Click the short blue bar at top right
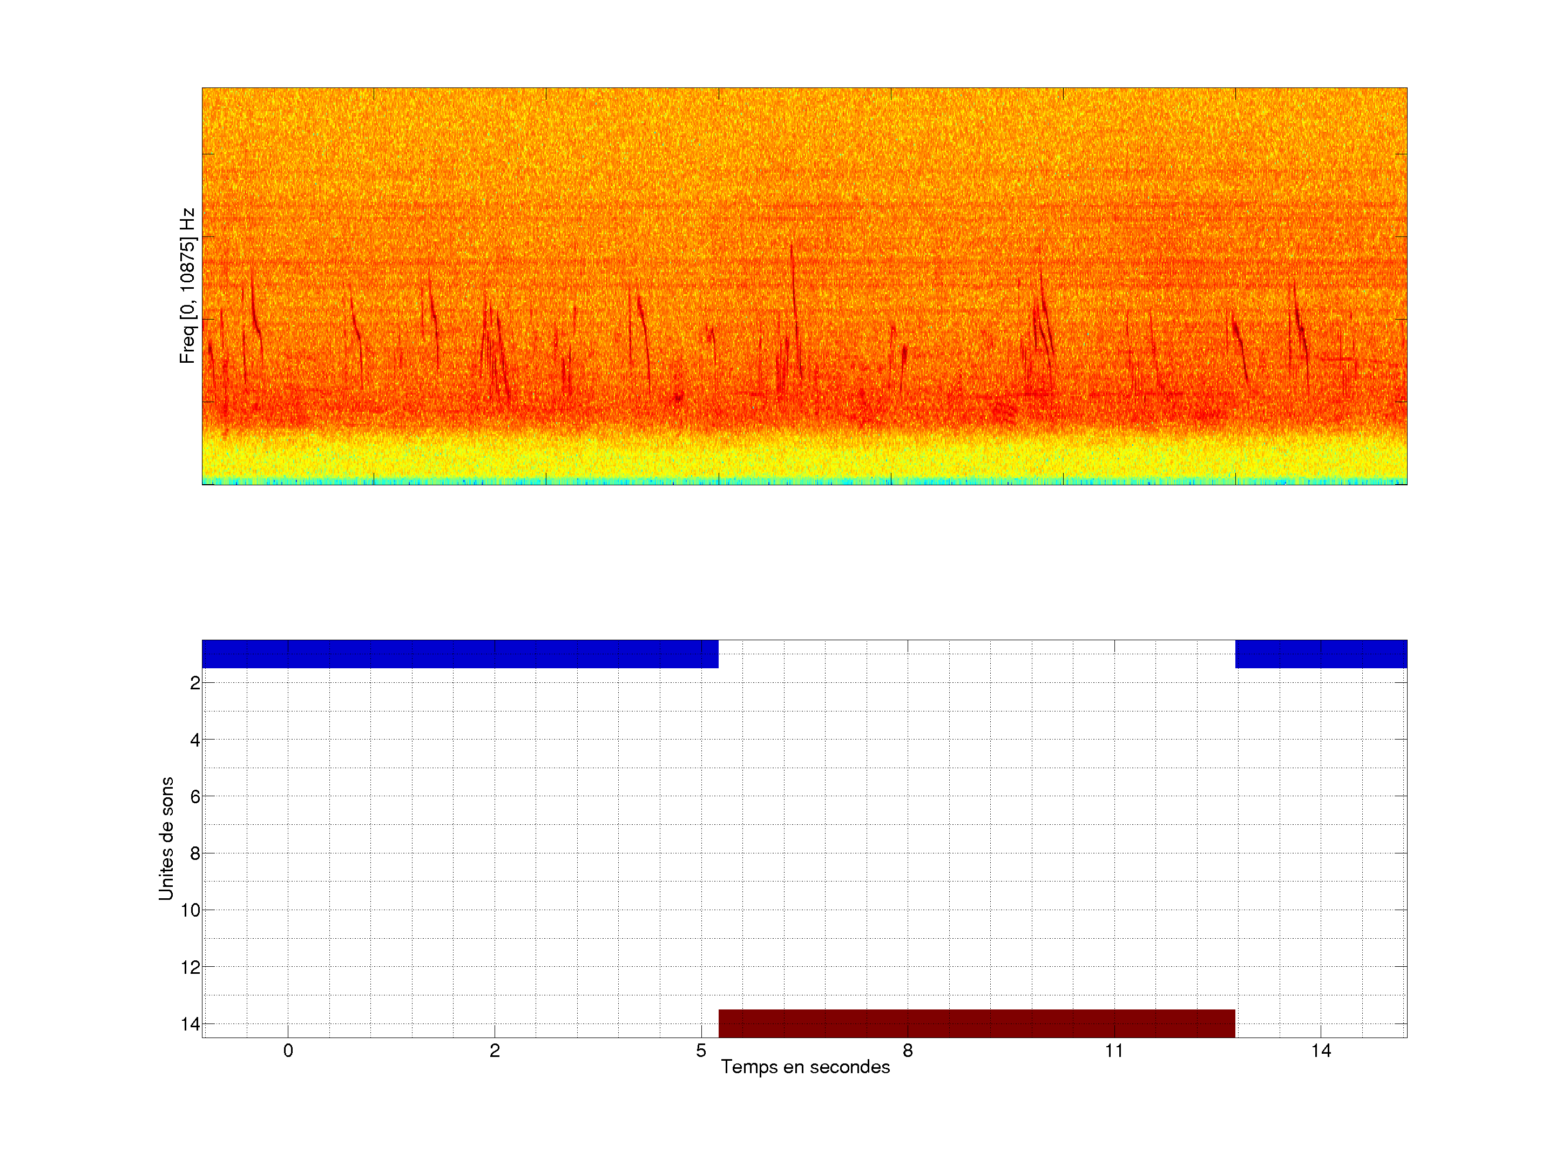 point(1321,654)
